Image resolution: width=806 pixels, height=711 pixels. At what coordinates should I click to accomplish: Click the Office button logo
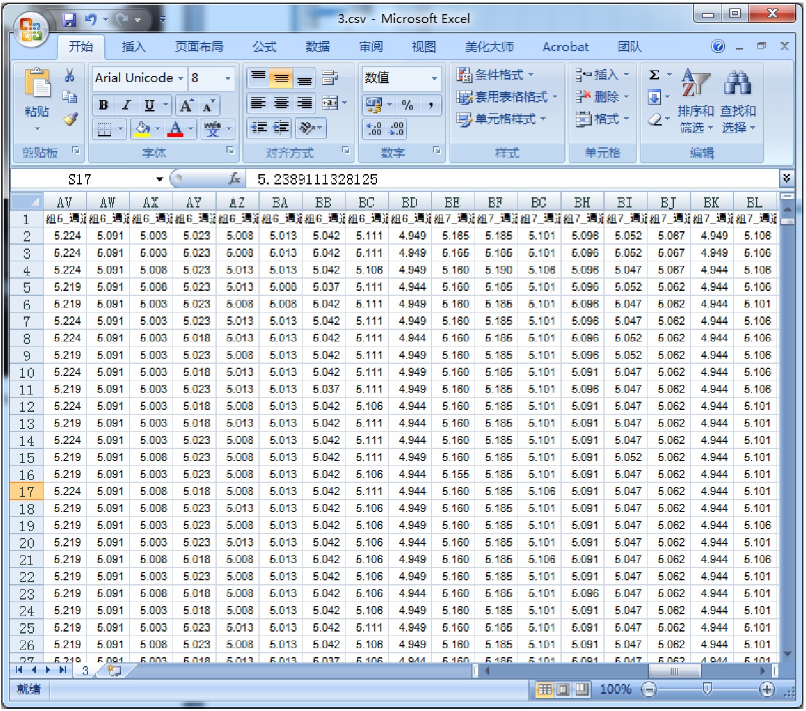(31, 29)
